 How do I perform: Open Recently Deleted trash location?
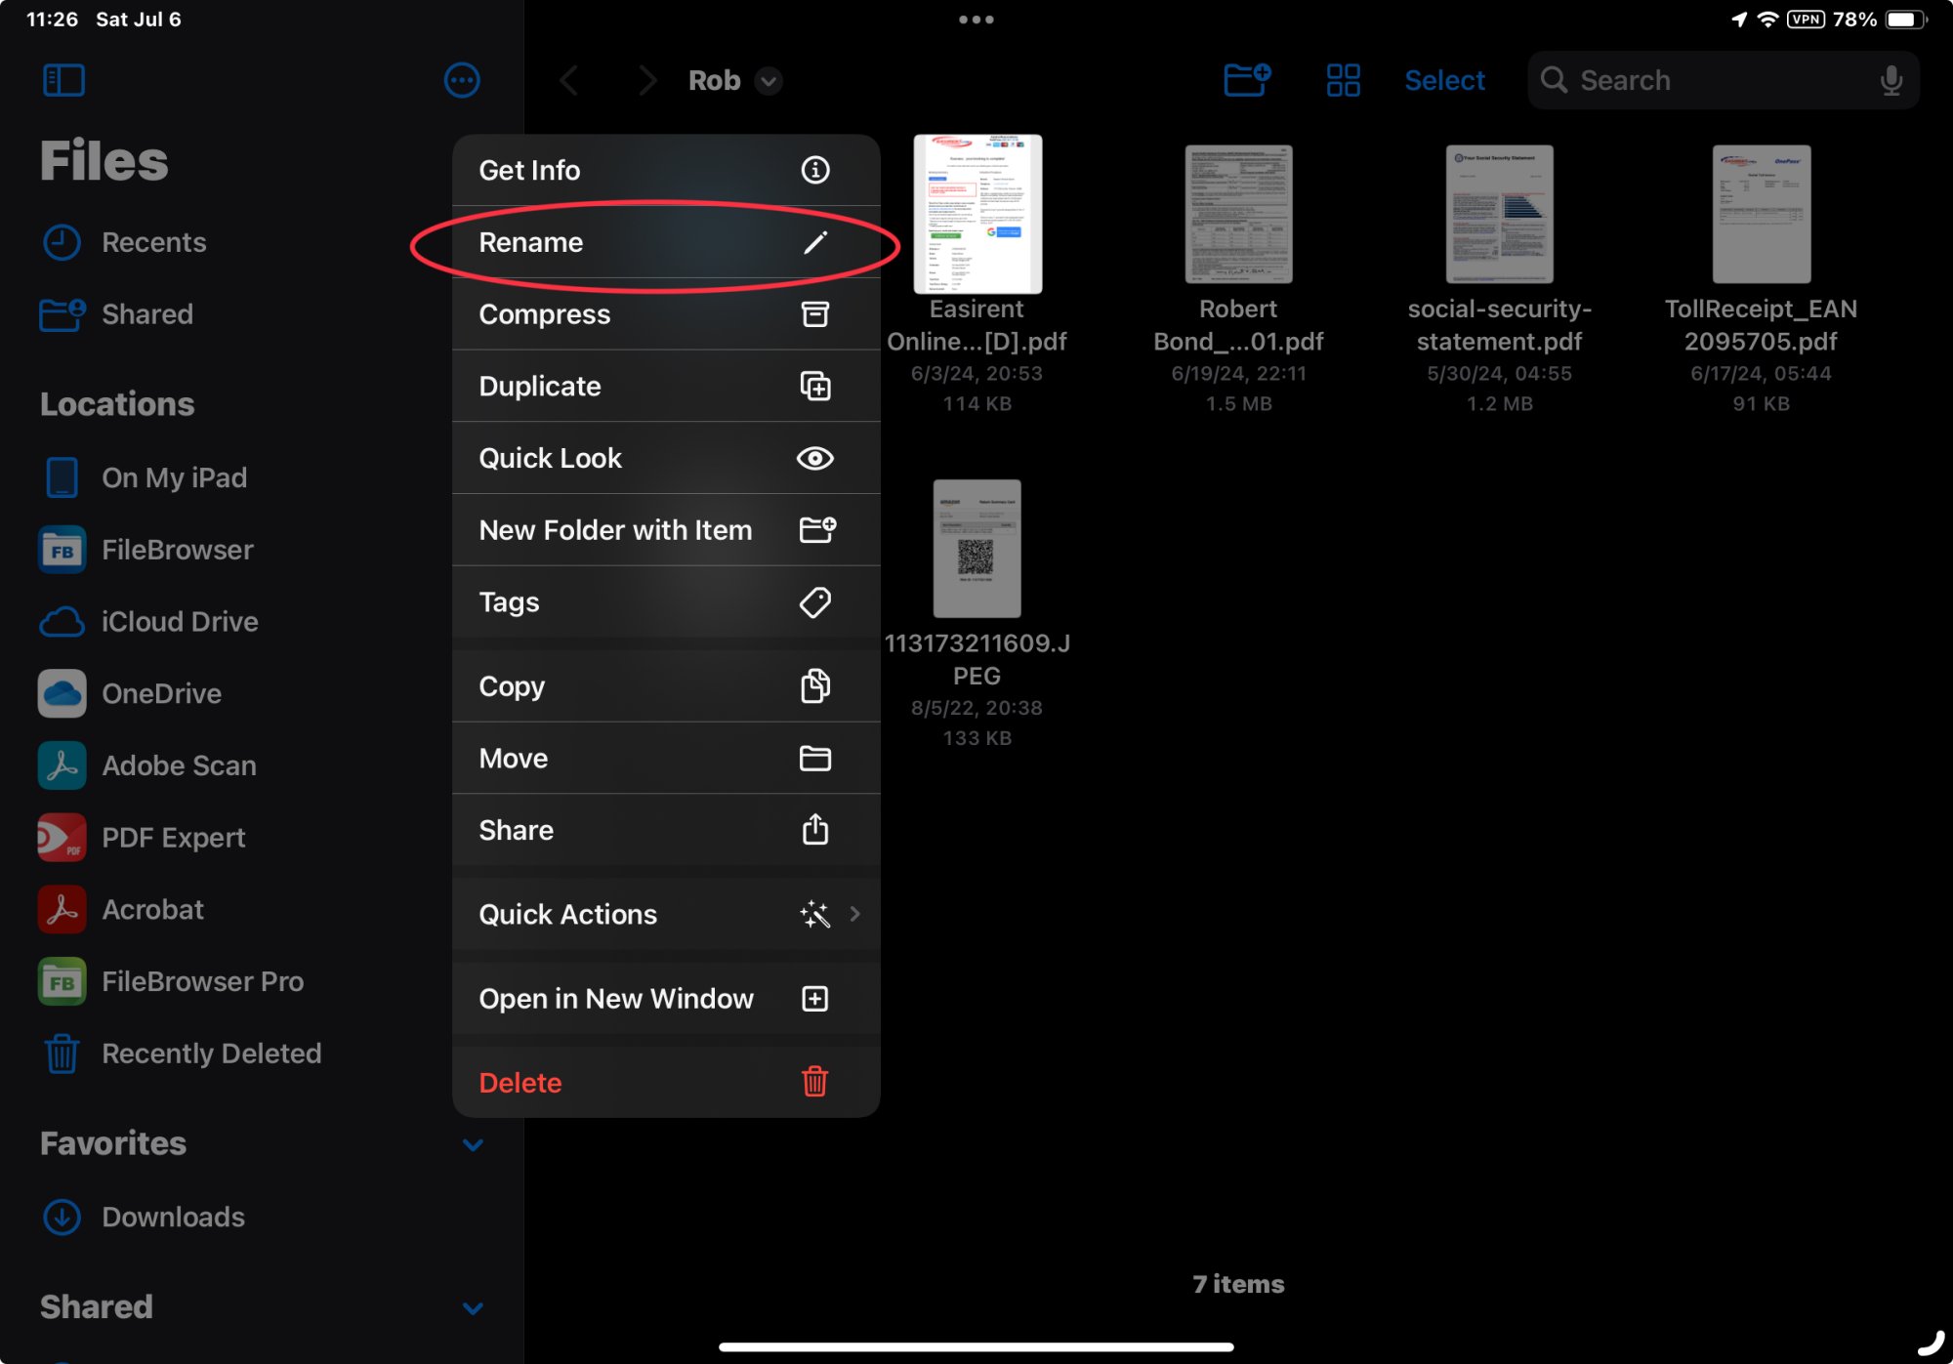pos(211,1054)
